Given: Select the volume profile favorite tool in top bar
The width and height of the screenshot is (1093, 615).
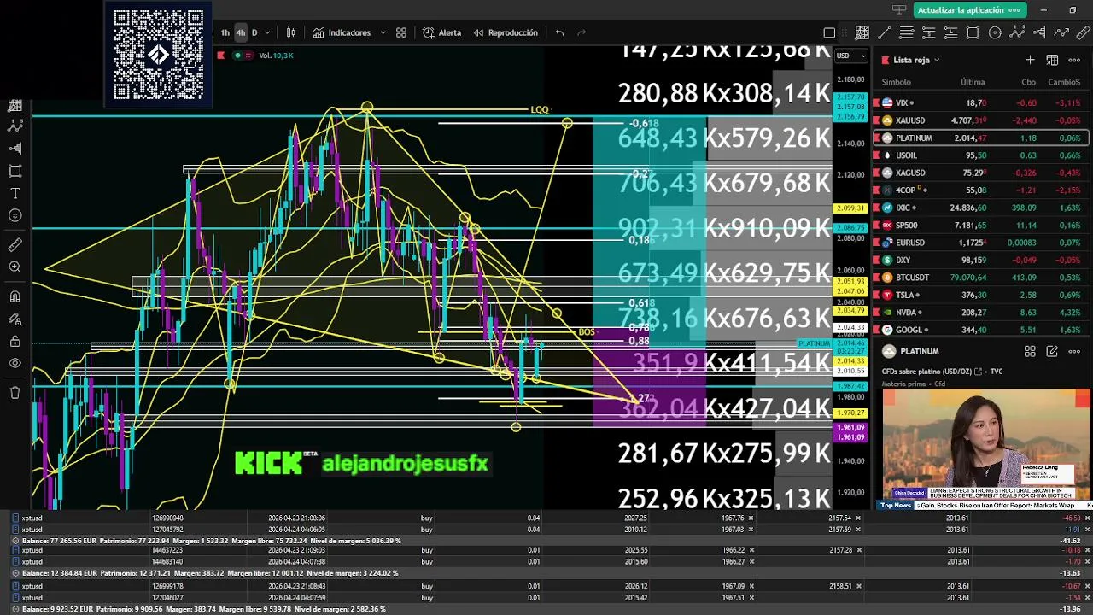Looking at the screenshot, I should click(1039, 32).
